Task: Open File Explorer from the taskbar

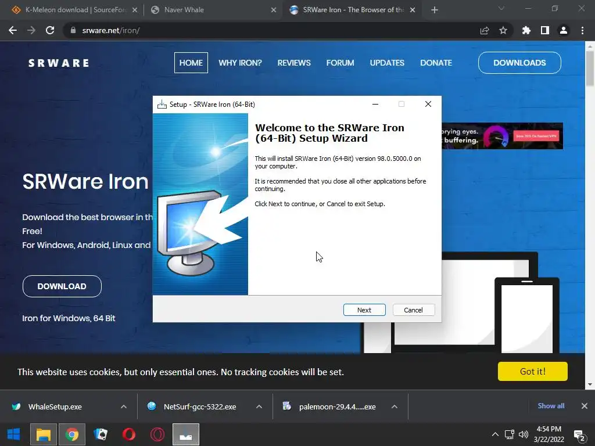Action: pos(43,434)
